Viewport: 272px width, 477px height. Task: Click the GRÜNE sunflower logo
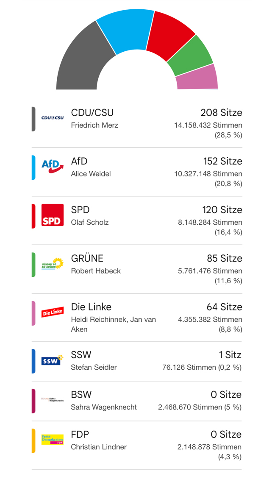pos(52,264)
